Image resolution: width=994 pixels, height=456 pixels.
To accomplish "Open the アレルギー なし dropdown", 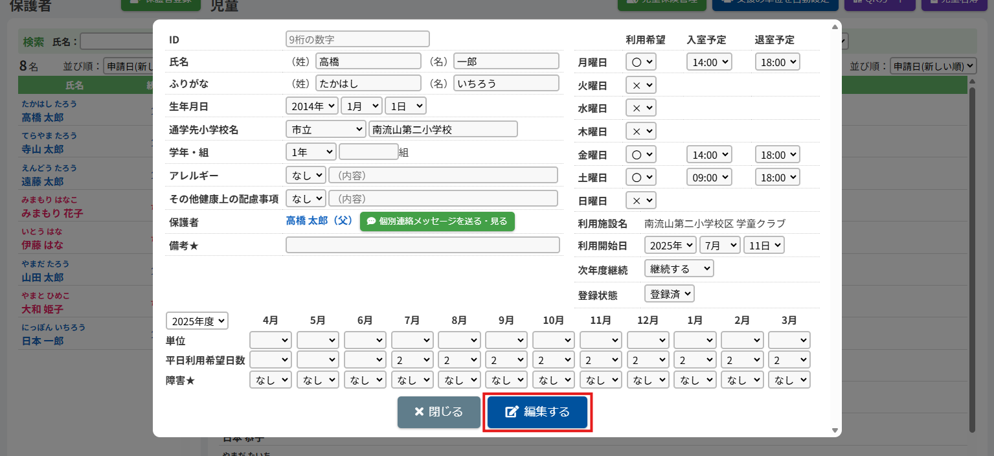I will point(306,175).
